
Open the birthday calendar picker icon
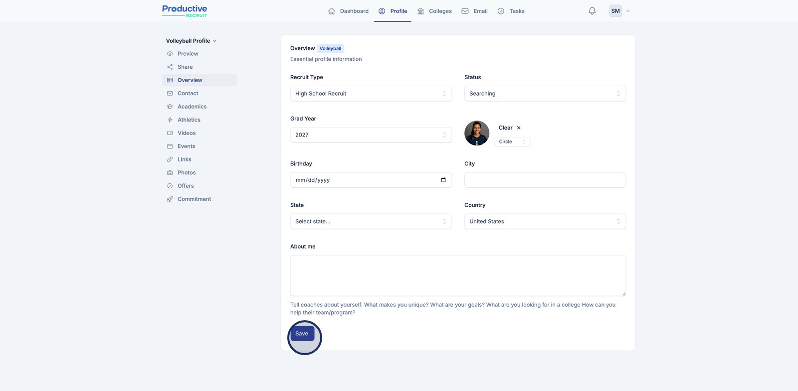pyautogui.click(x=443, y=180)
